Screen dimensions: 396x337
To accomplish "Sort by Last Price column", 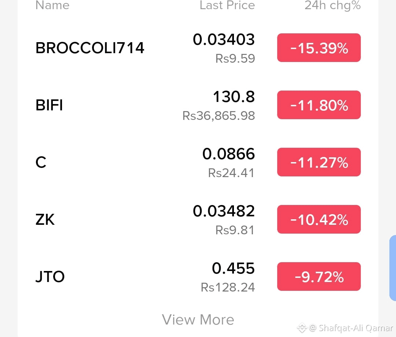I will point(227,6).
